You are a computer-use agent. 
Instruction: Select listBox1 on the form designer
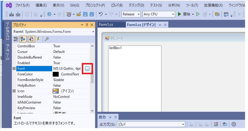coord(135,77)
